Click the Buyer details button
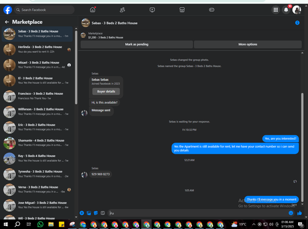The height and width of the screenshot is (229, 308). pyautogui.click(x=106, y=92)
